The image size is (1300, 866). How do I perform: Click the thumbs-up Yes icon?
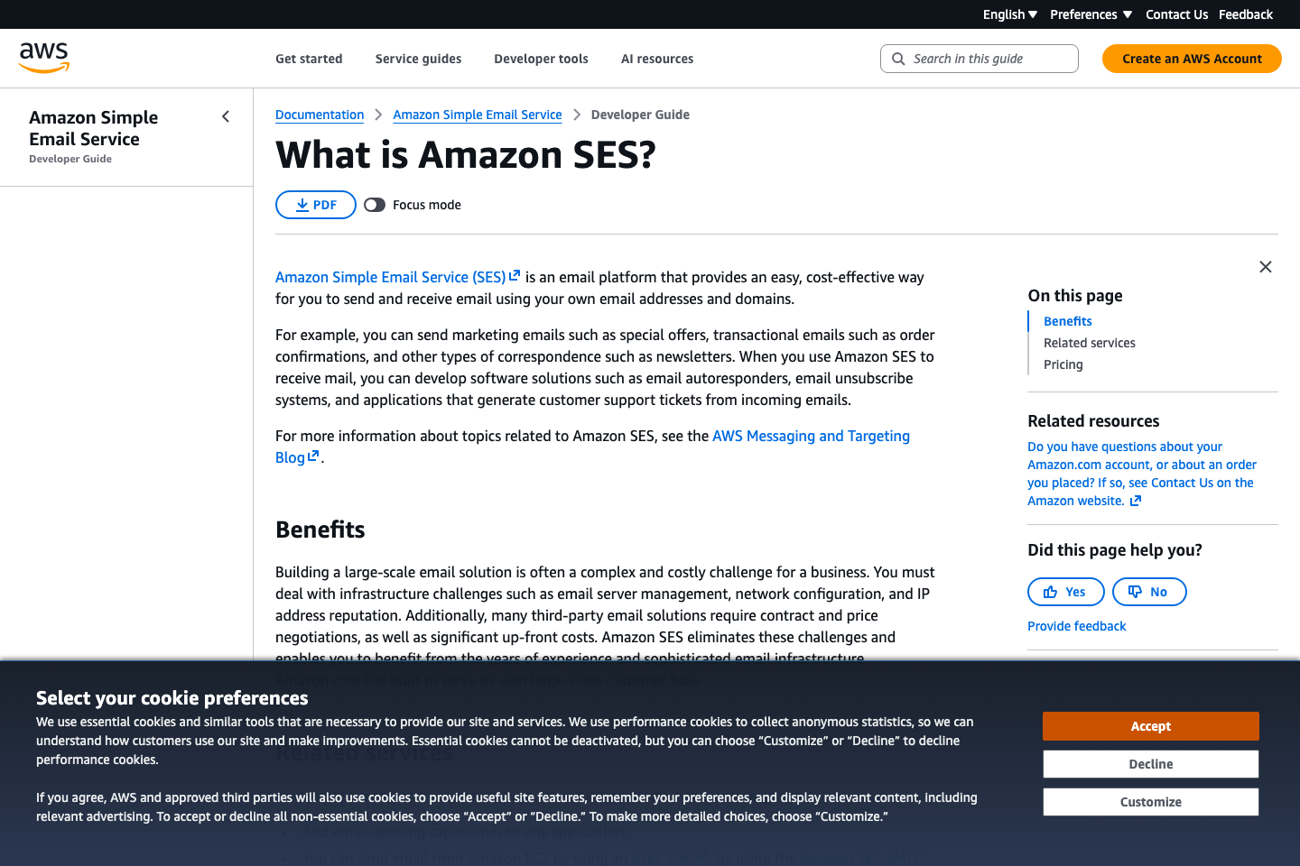click(1049, 591)
